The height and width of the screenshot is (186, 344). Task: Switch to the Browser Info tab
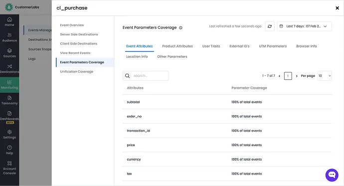click(307, 46)
